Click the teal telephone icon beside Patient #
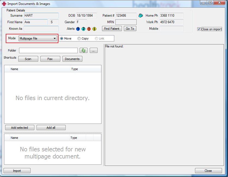 141,16
